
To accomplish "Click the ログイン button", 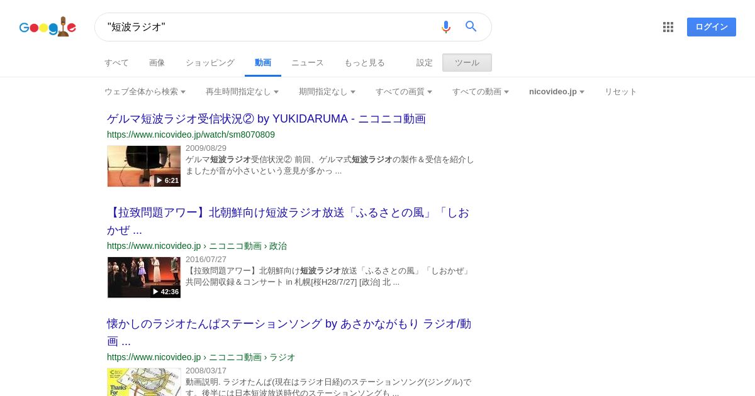I will coord(712,27).
